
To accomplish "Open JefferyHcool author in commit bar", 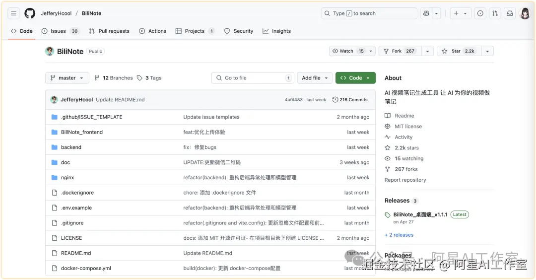I will point(76,100).
